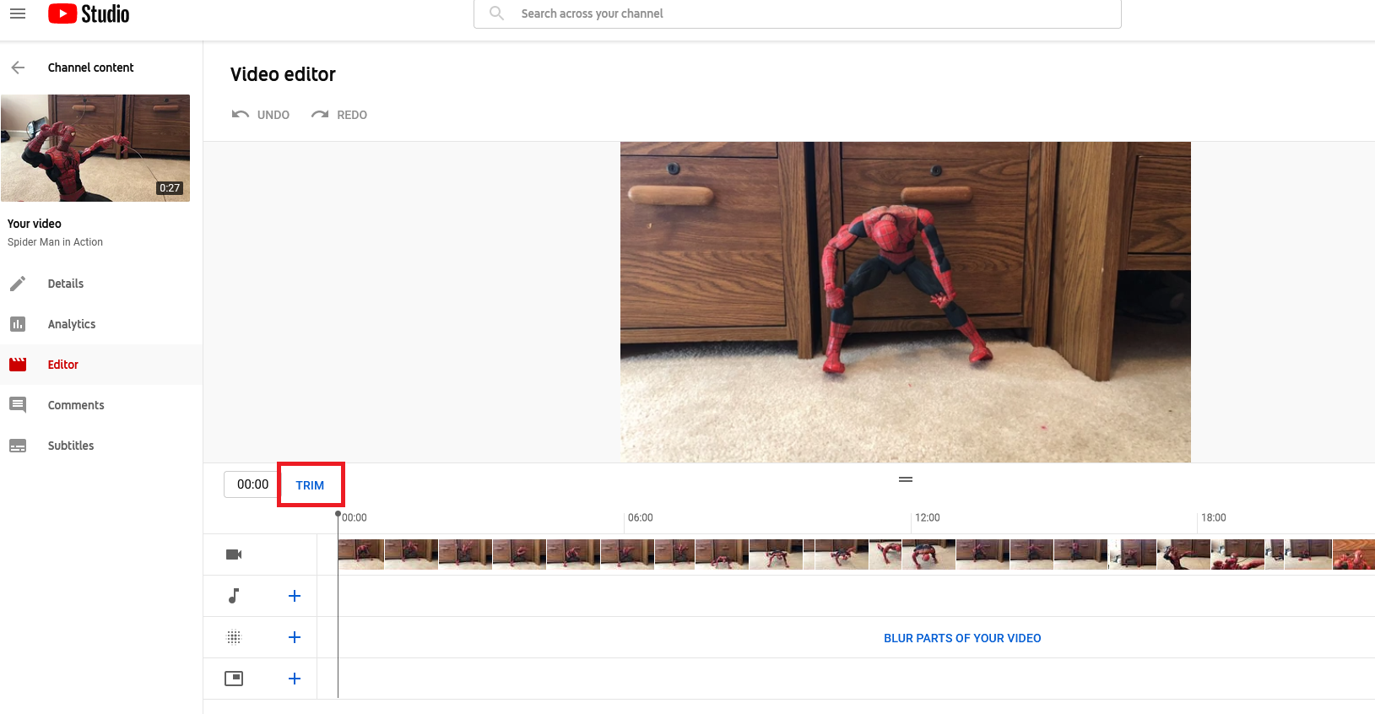This screenshot has height=714, width=1375.
Task: Click the blur track dotted icon
Action: [x=234, y=637]
